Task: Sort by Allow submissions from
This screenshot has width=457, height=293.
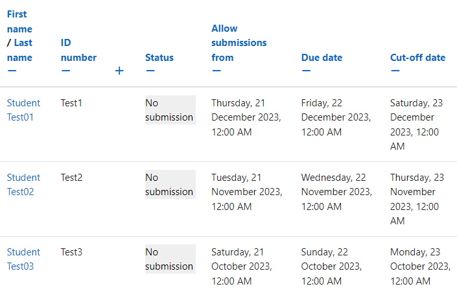Action: point(239,43)
